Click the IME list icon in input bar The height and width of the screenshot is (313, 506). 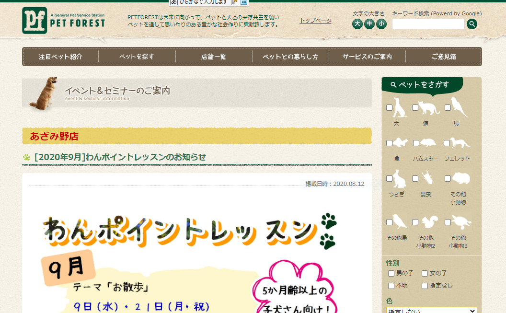pyautogui.click(x=244, y=2)
